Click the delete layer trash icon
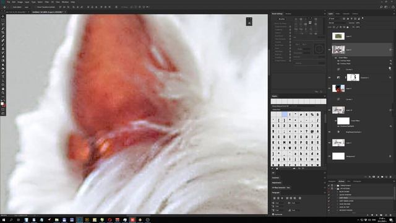The height and width of the screenshot is (223, 396). (x=390, y=177)
